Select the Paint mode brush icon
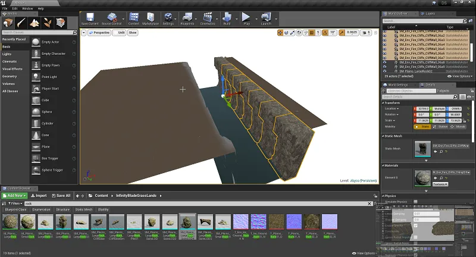This screenshot has width=476, height=257. pyautogui.click(x=21, y=23)
